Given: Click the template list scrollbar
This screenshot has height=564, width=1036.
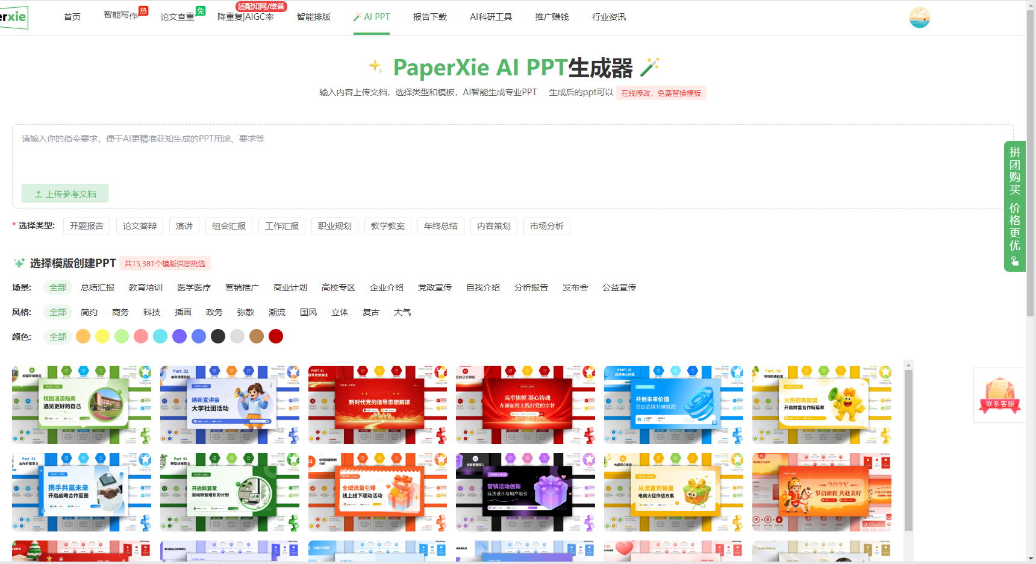Looking at the screenshot, I should (x=908, y=450).
